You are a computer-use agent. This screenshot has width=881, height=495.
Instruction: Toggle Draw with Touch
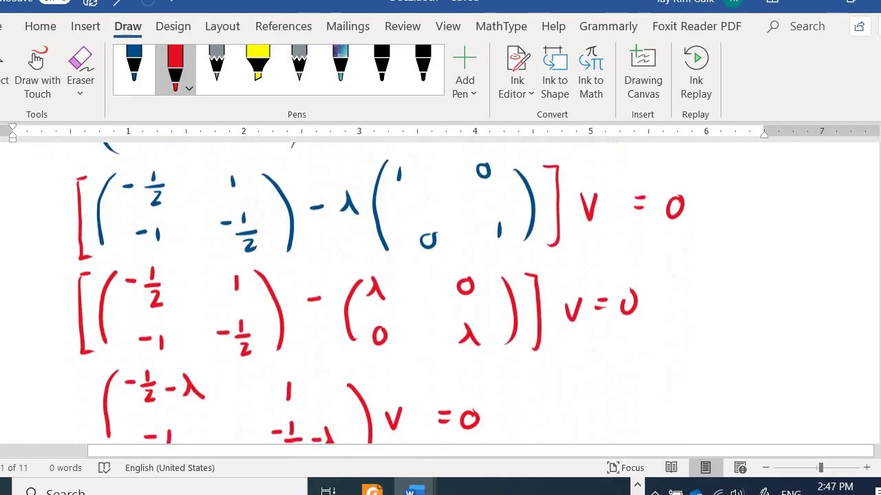point(37,73)
